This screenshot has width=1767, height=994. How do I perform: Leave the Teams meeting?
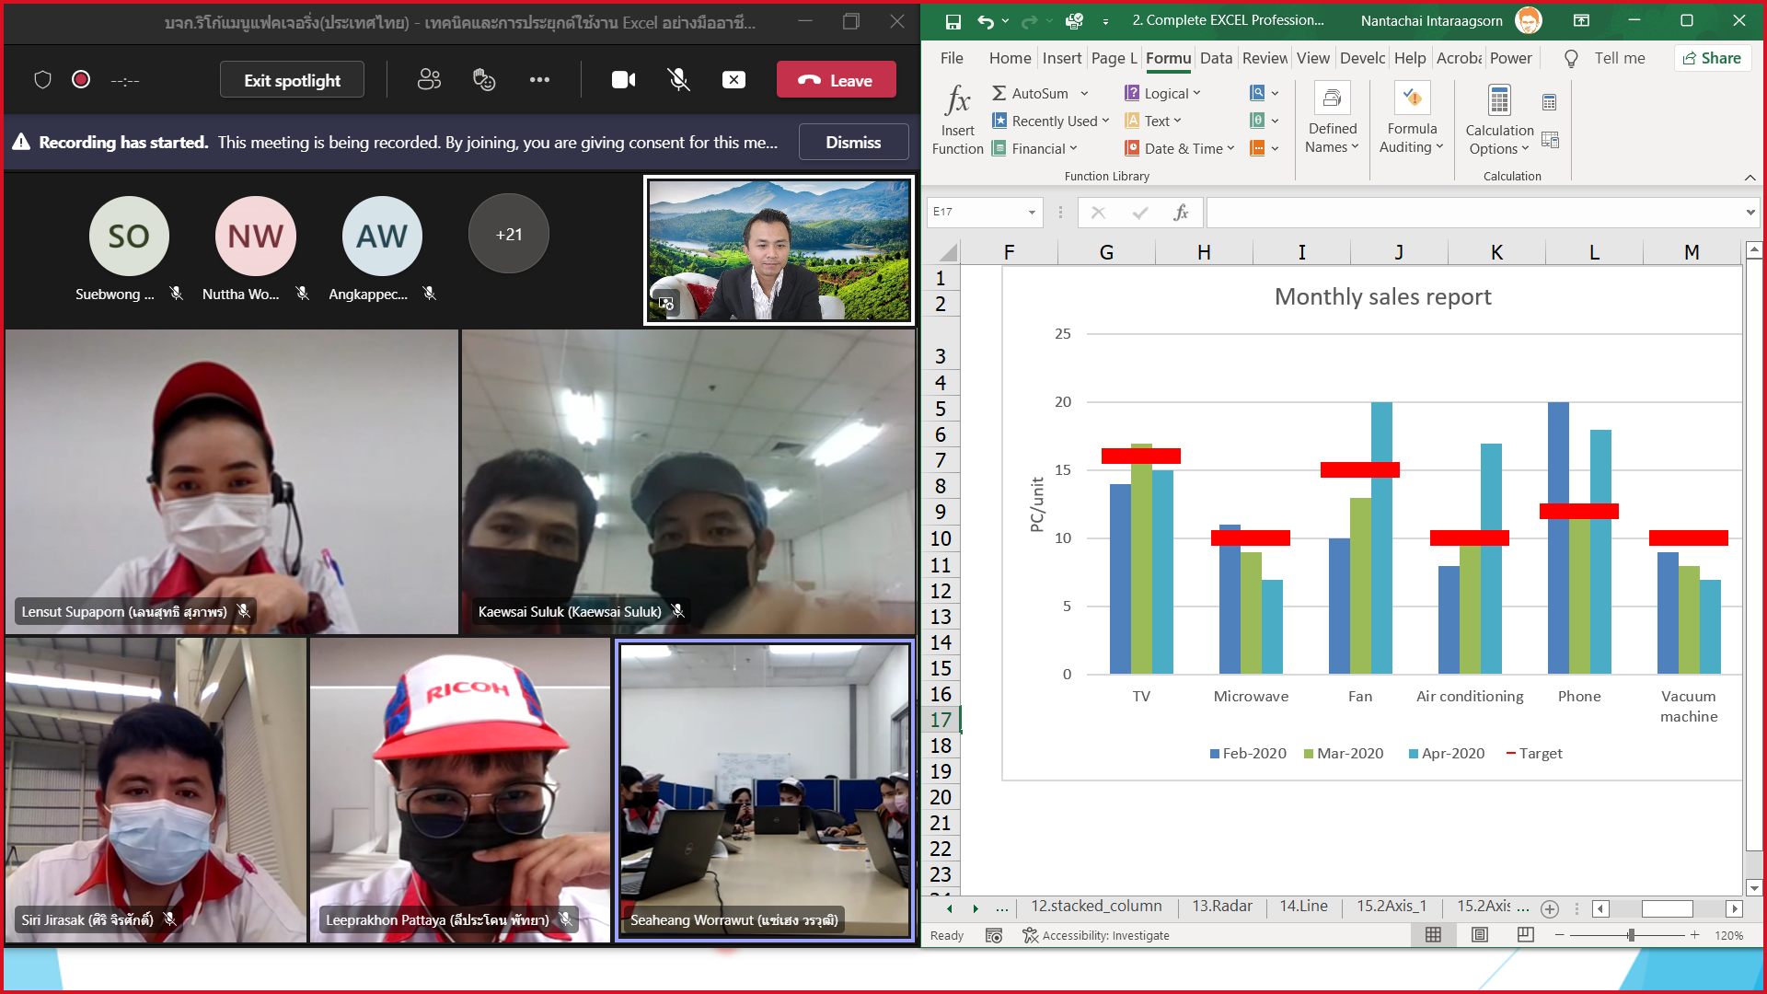(836, 80)
